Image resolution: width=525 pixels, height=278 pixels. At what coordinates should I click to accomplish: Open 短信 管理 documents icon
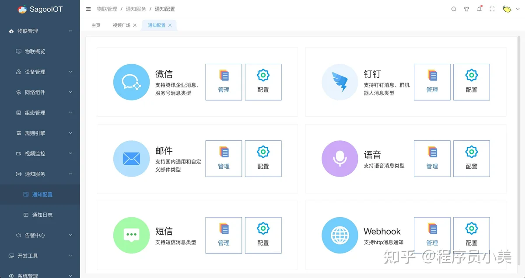[224, 228]
